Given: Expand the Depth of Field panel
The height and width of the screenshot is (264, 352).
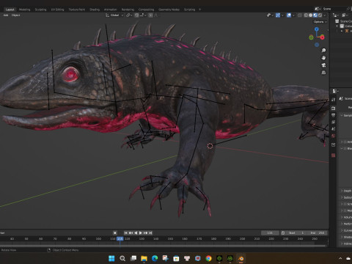Looking at the screenshot, I should click(342, 191).
